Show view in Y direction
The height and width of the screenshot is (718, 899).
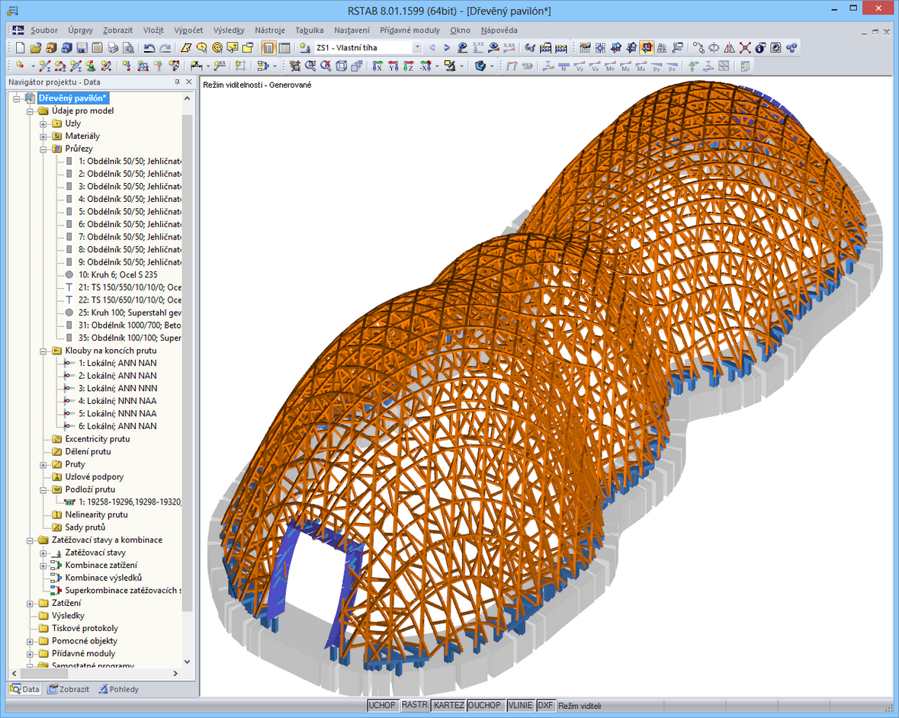click(393, 66)
